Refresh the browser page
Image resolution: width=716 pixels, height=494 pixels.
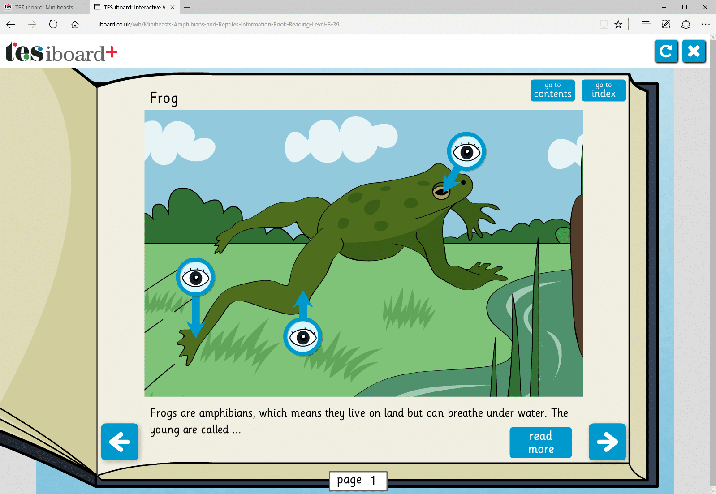click(x=53, y=25)
